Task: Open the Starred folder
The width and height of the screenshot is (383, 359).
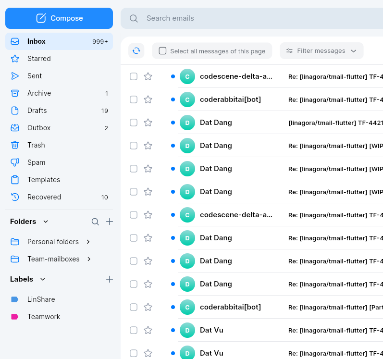Action: [59, 59]
